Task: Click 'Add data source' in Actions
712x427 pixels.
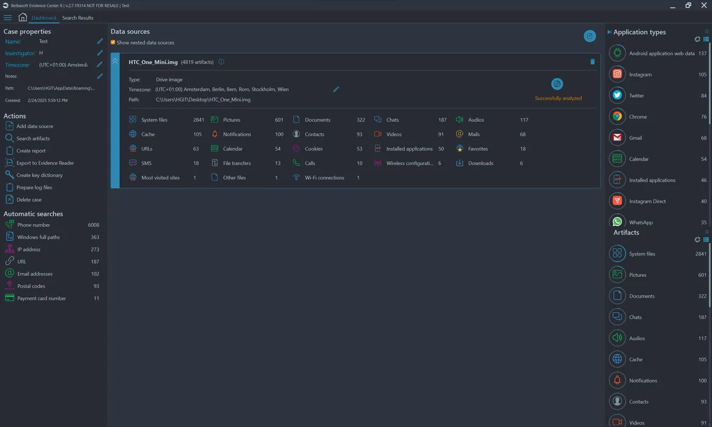Action: click(x=34, y=126)
